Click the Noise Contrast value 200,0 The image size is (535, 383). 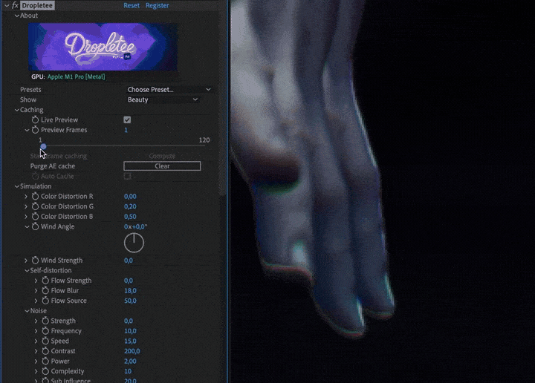click(x=132, y=351)
